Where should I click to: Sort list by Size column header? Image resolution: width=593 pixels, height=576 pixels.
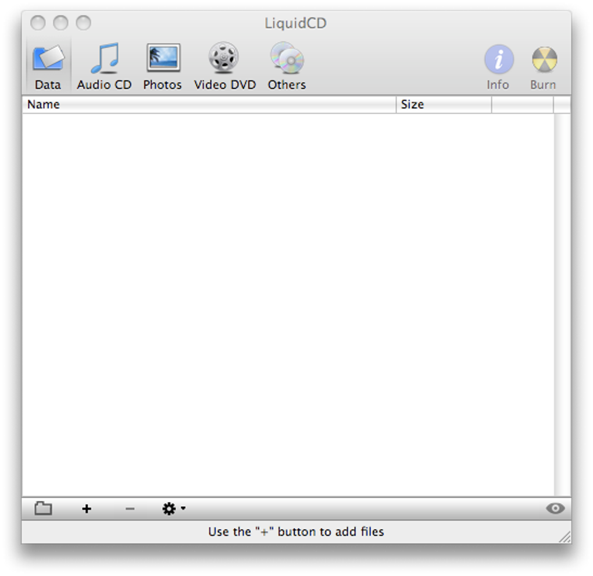point(444,105)
